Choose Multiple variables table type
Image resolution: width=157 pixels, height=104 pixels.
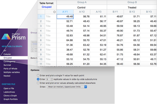pos(12,72)
